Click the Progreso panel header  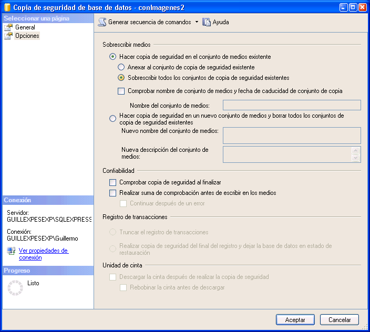[x=48, y=271]
